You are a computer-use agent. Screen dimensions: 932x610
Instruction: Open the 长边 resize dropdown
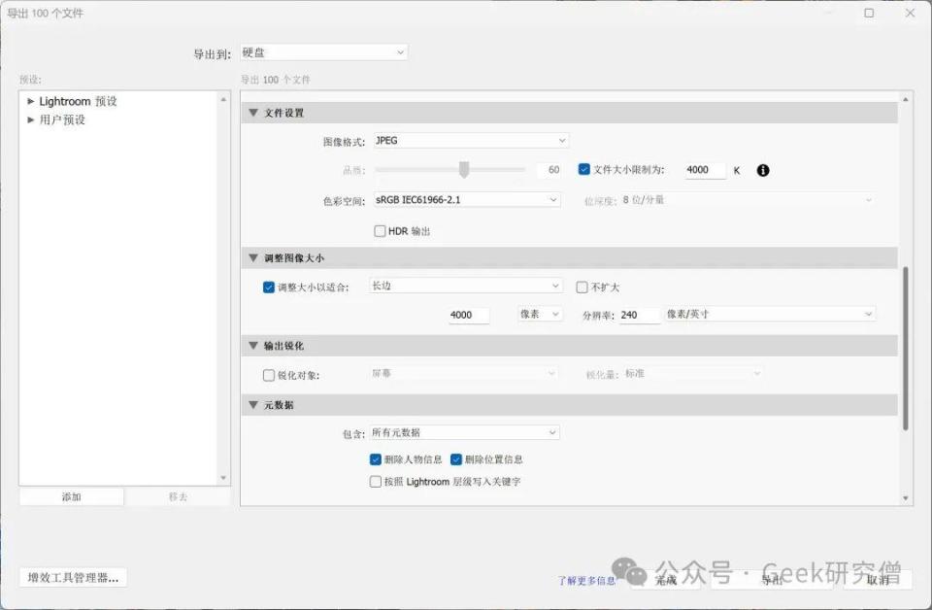(x=465, y=286)
